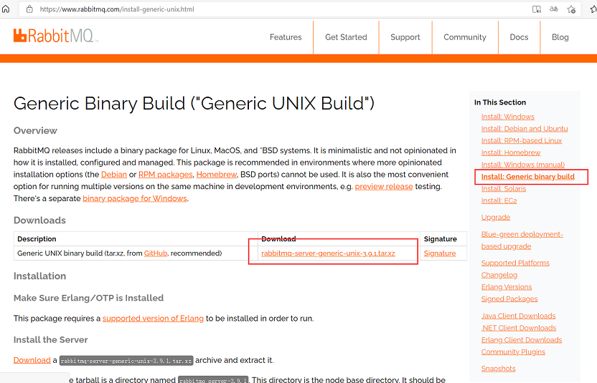Open the preview release link

384,187
